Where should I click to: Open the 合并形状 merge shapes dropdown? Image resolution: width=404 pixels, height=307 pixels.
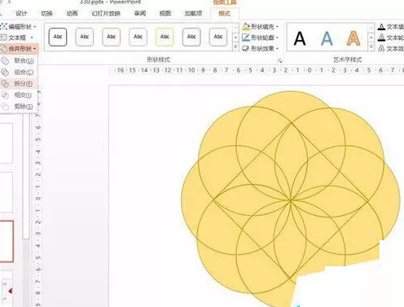click(19, 49)
